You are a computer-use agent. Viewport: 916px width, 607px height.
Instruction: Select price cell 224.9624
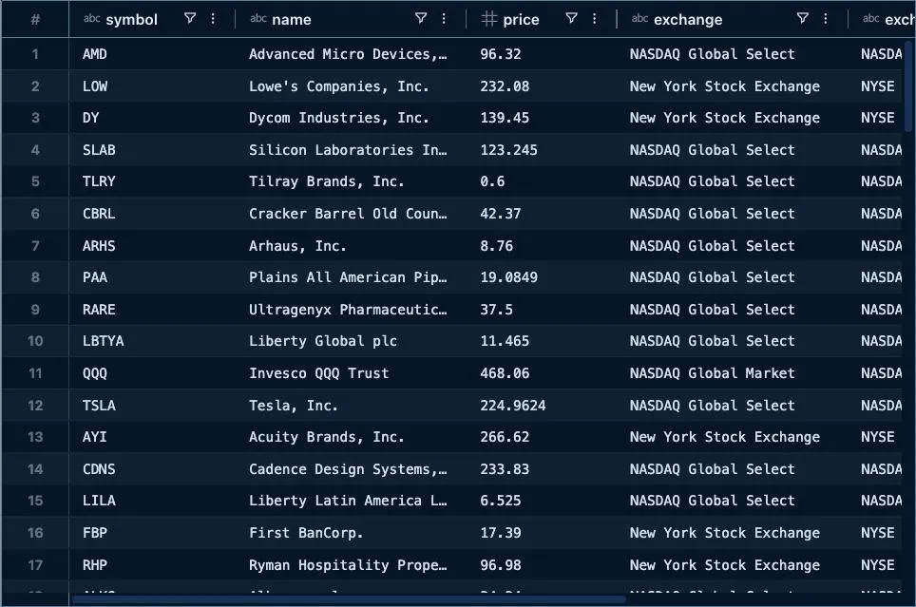[x=541, y=405]
